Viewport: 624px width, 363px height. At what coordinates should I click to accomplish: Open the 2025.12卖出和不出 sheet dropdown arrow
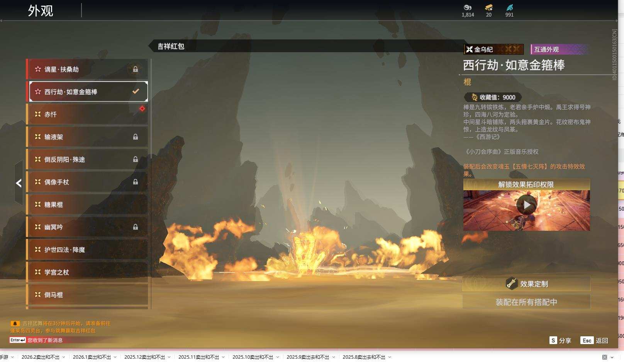click(169, 357)
